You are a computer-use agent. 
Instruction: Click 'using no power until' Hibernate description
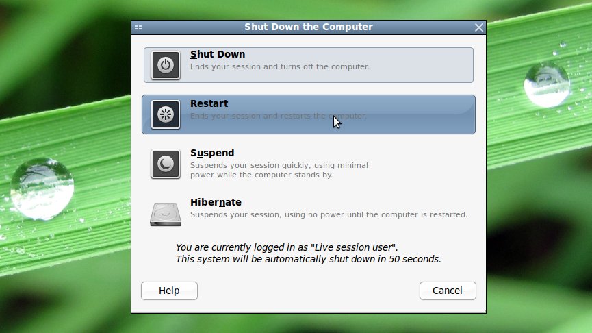(x=329, y=214)
